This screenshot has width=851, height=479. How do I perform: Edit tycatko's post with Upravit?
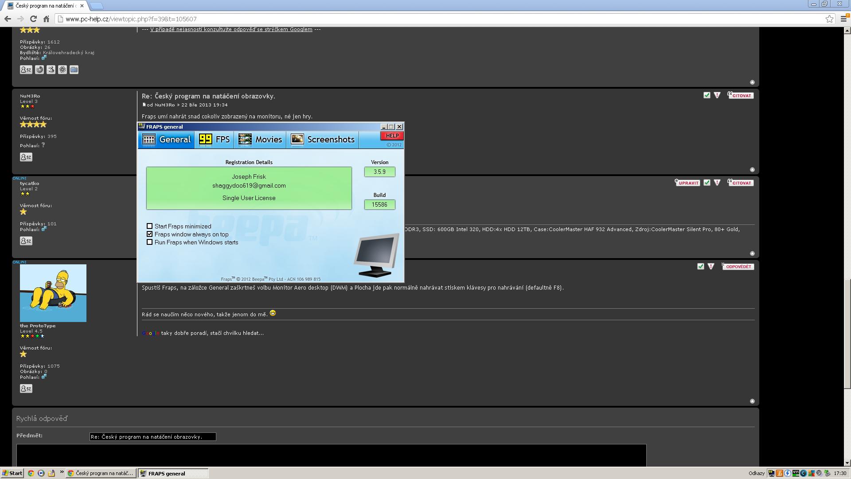[687, 183]
